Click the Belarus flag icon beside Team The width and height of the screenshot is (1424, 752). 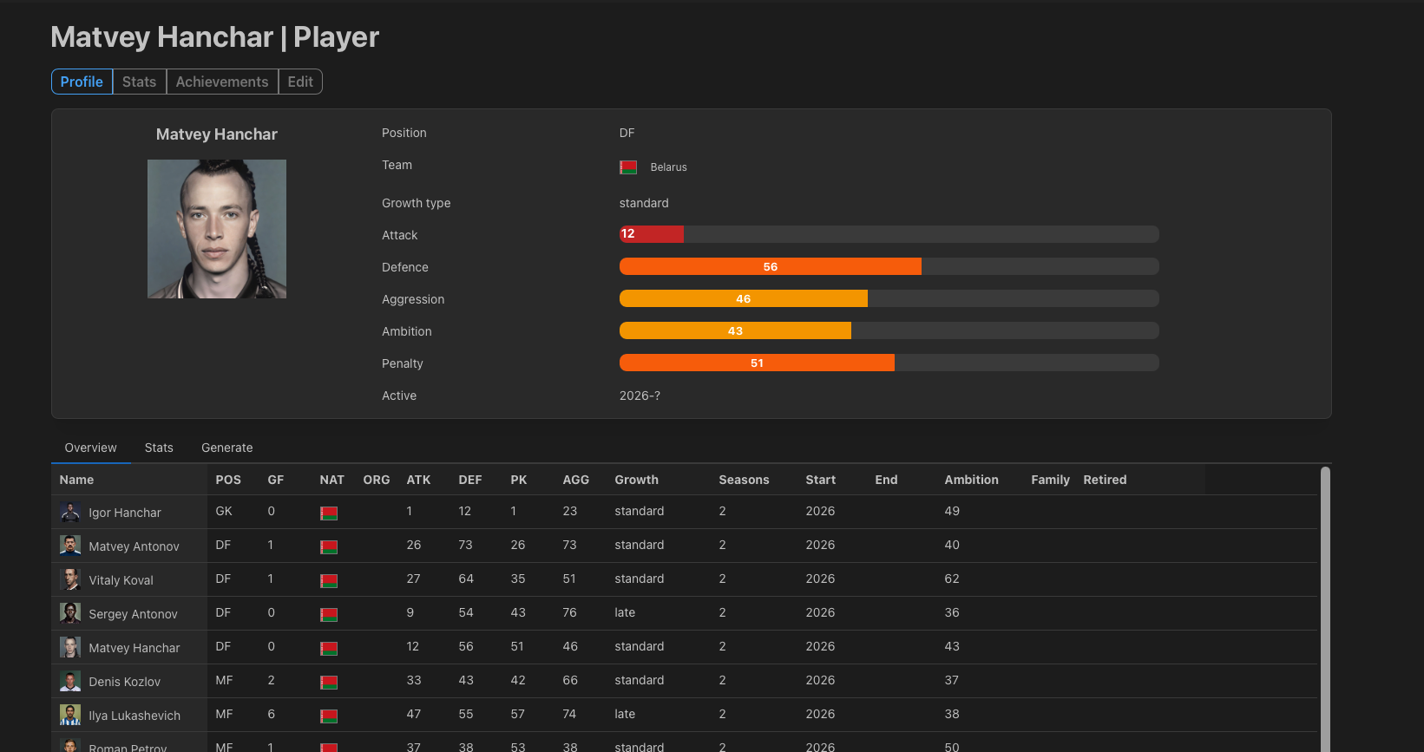[628, 167]
